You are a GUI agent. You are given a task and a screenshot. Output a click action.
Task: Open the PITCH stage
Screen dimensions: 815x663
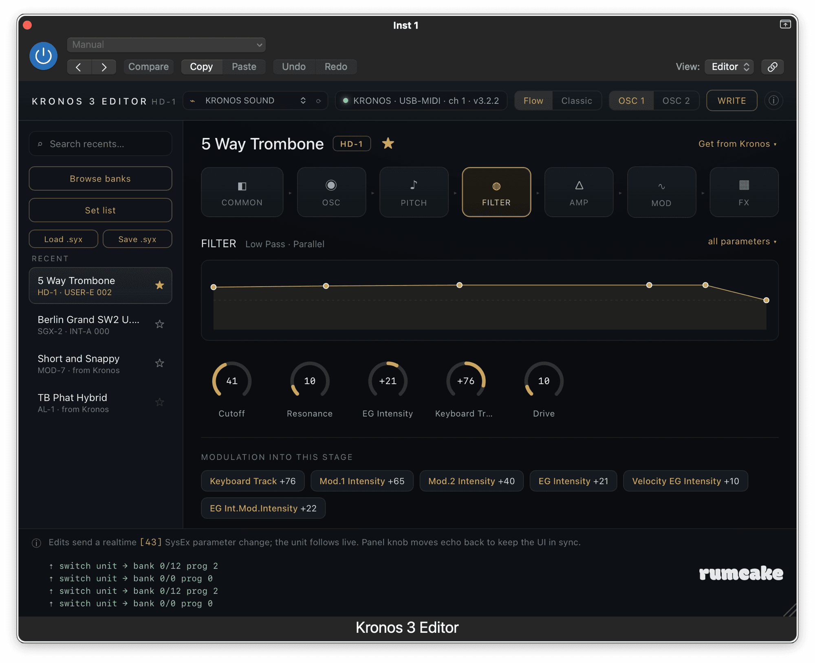414,192
